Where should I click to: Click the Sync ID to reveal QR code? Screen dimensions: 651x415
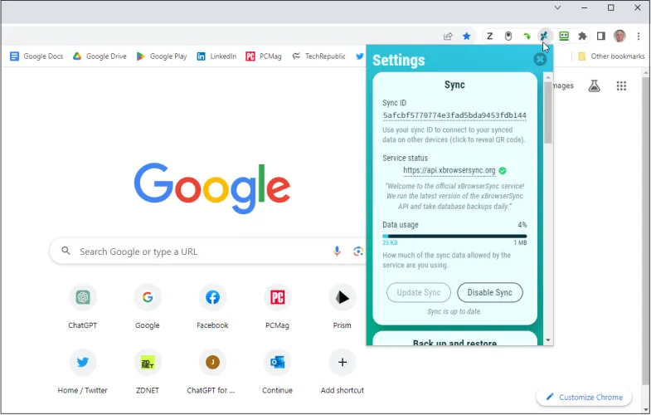pyautogui.click(x=454, y=115)
